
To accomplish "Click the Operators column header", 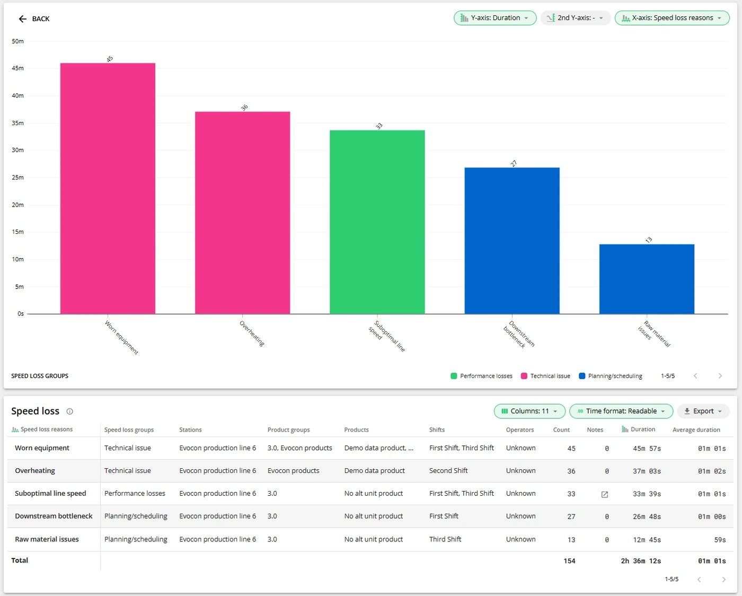I will 520,430.
